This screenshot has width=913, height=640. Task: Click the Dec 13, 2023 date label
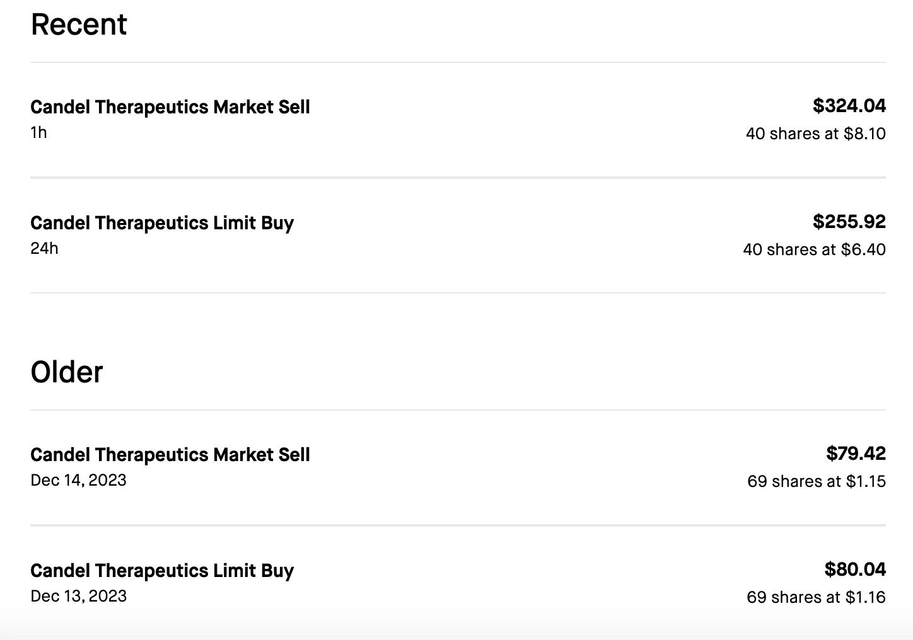[78, 596]
